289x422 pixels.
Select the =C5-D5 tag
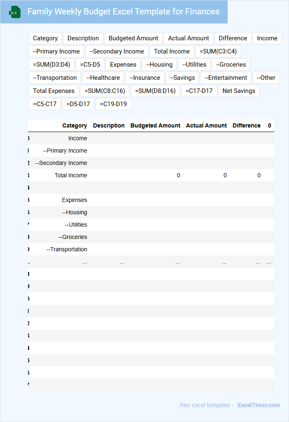[x=90, y=65]
